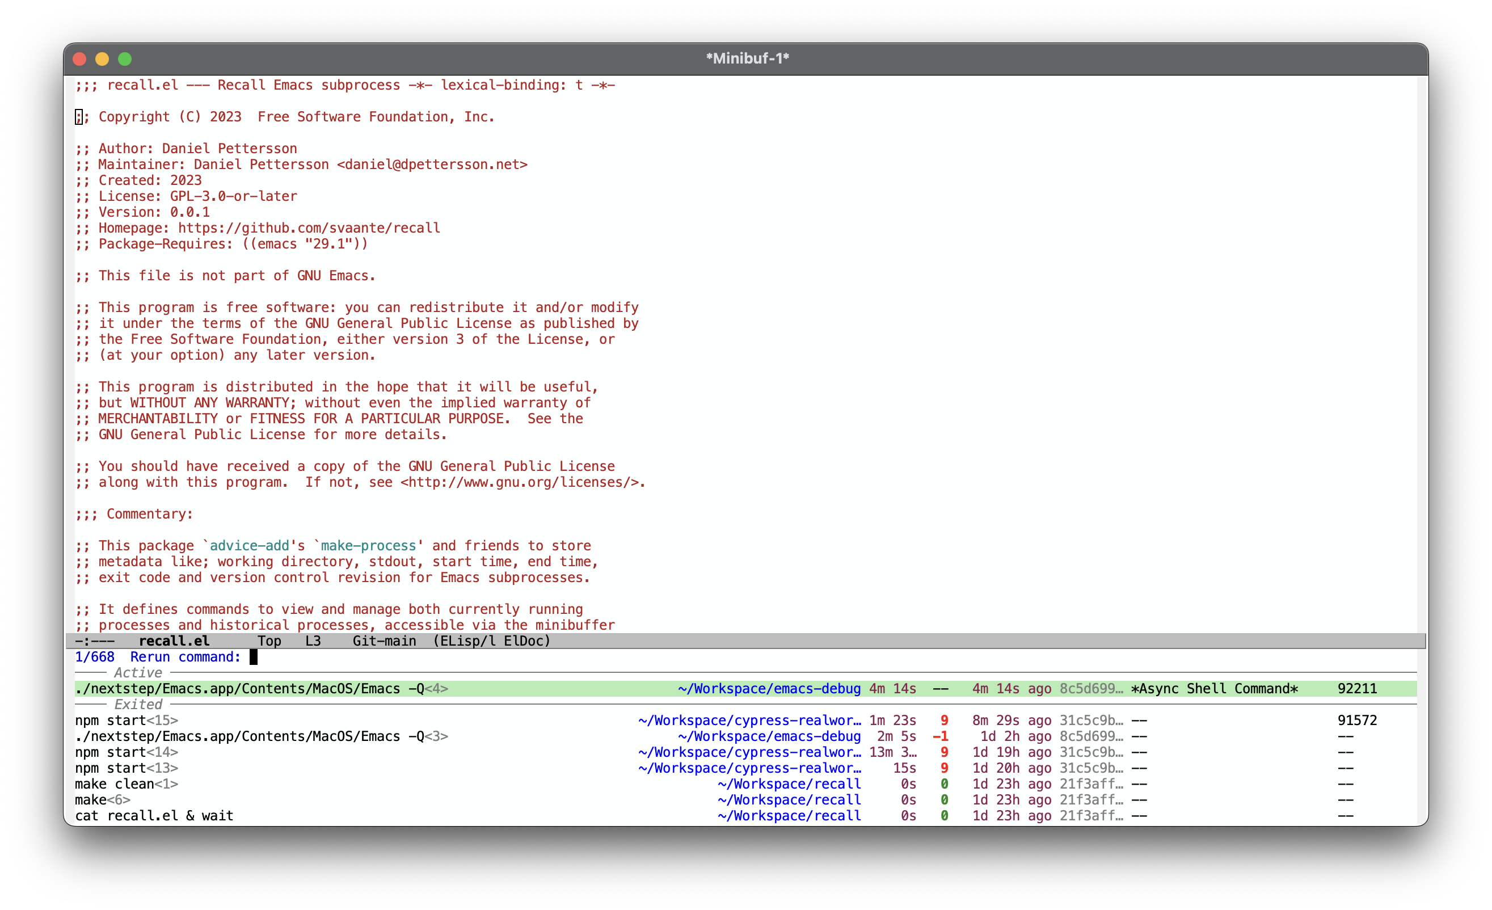Select the npm start<15> candidate
The image size is (1492, 910).
pyautogui.click(x=126, y=720)
